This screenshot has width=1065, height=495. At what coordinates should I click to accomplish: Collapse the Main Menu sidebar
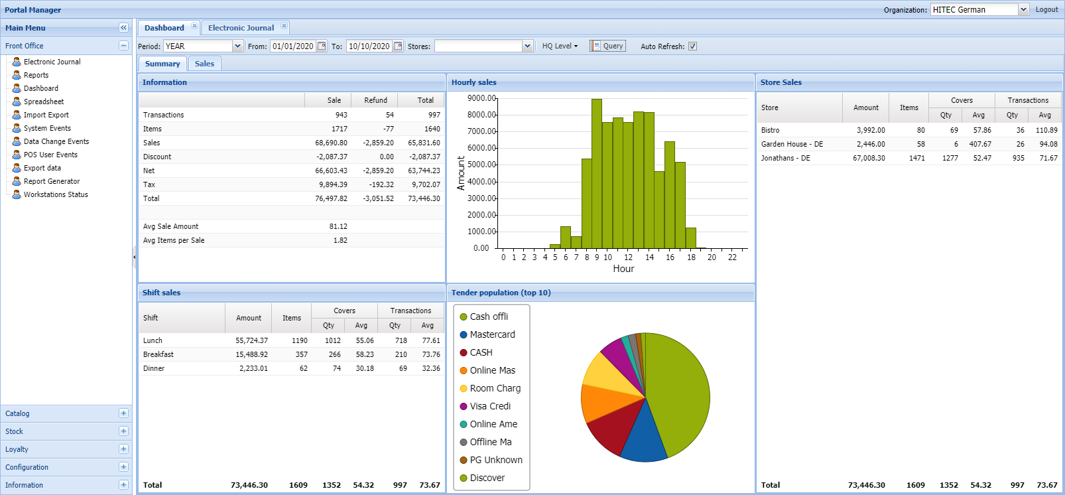123,27
